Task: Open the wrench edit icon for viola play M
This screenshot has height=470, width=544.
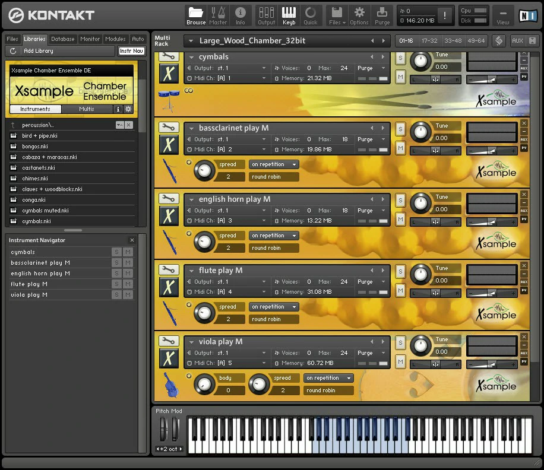Action: point(169,341)
